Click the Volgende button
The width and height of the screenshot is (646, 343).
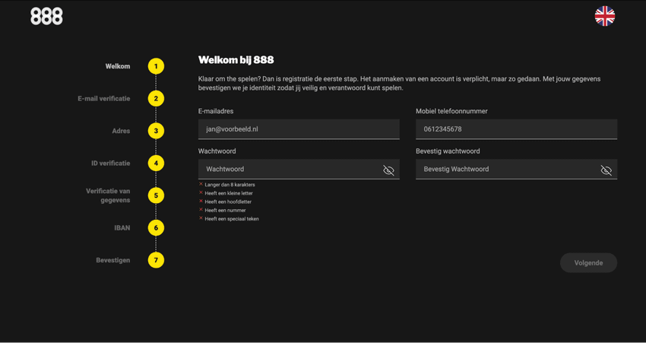pos(588,262)
